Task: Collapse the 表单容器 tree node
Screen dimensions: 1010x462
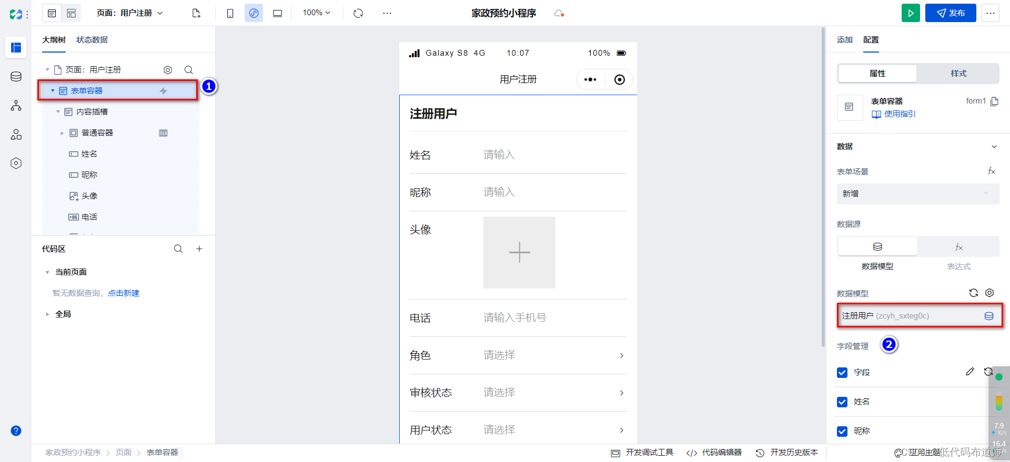Action: tap(53, 91)
